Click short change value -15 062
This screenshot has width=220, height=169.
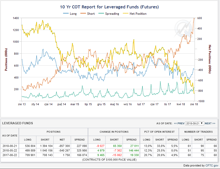click(117, 155)
